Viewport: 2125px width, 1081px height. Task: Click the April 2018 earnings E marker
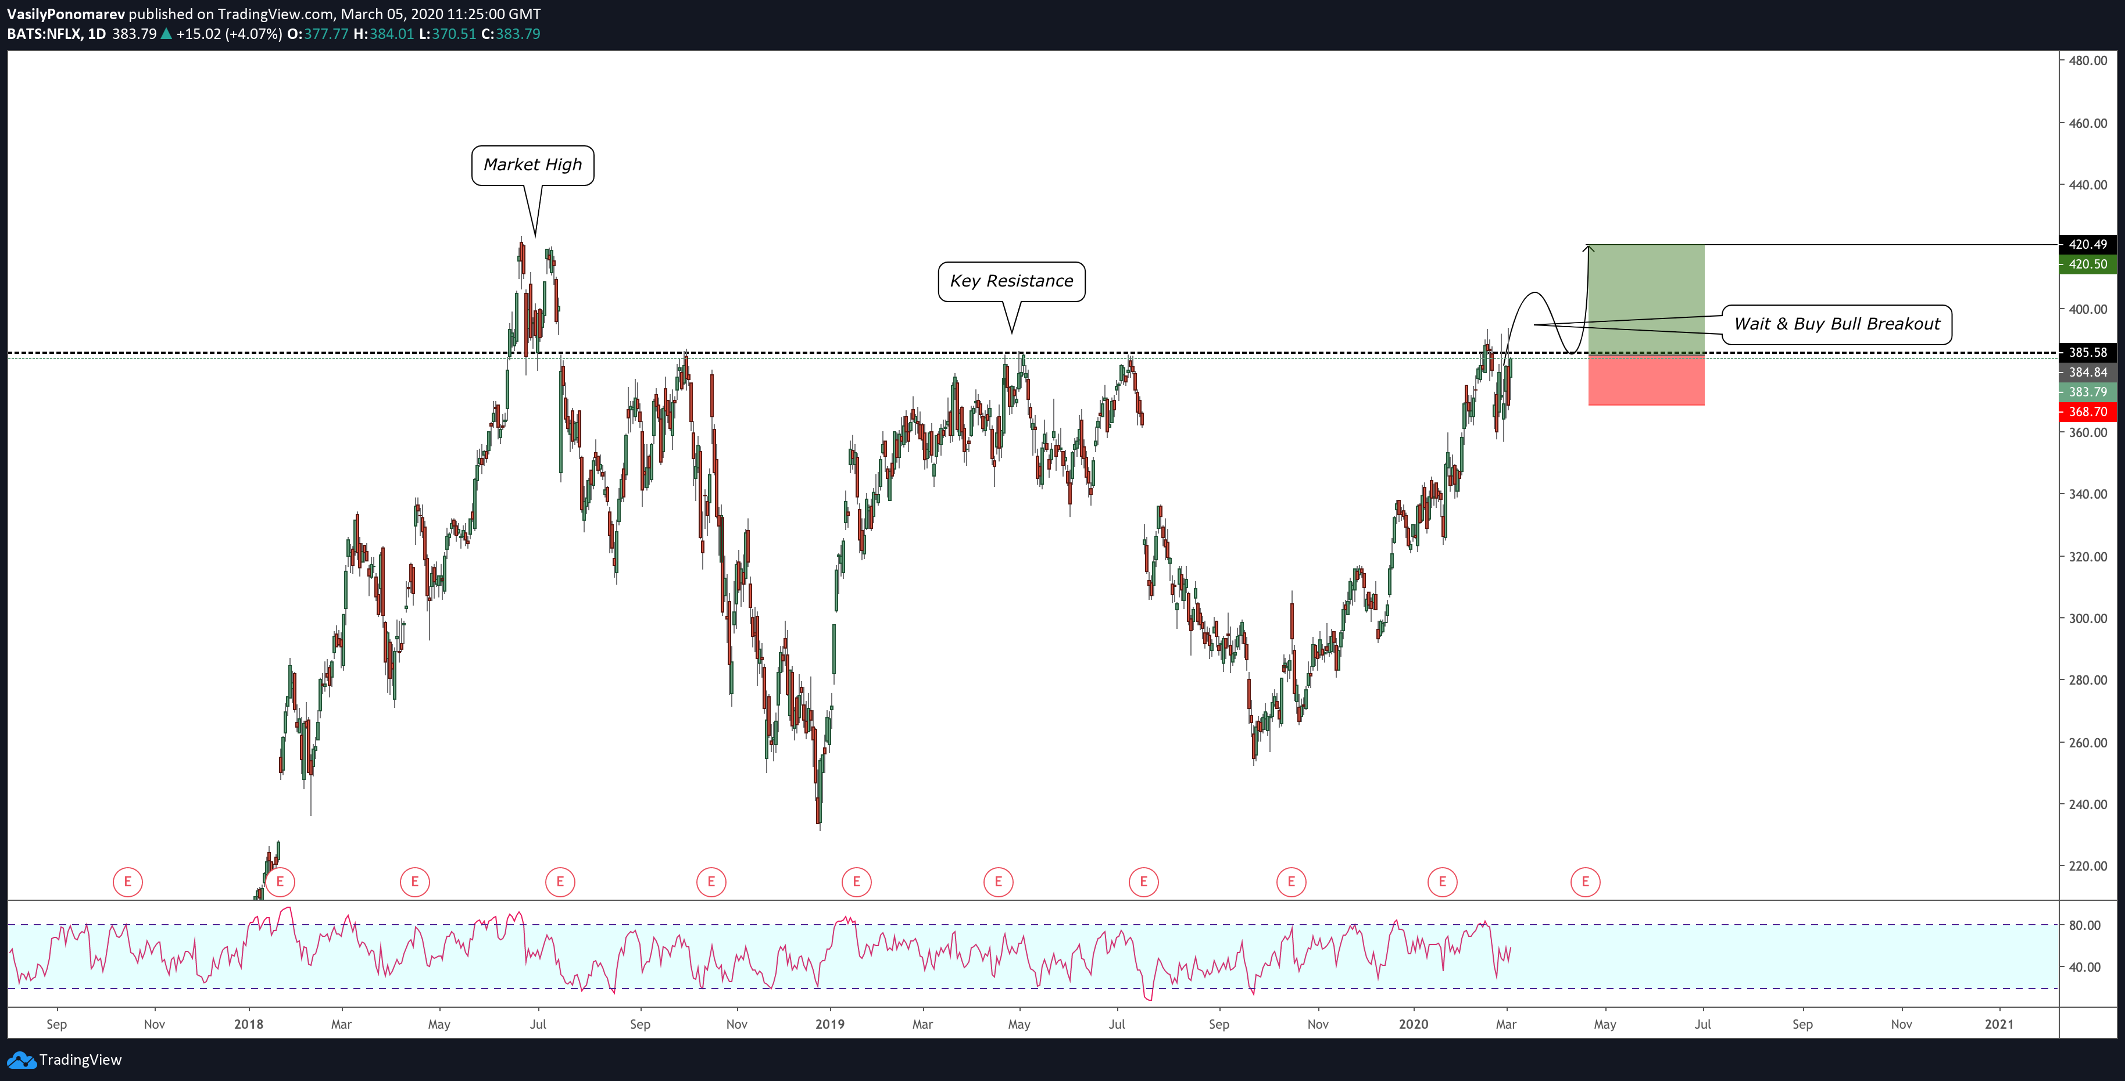click(415, 882)
